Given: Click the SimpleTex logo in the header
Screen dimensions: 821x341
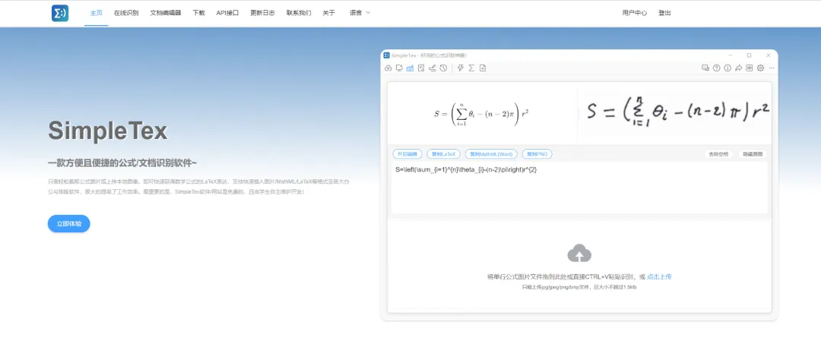Looking at the screenshot, I should click(x=60, y=13).
